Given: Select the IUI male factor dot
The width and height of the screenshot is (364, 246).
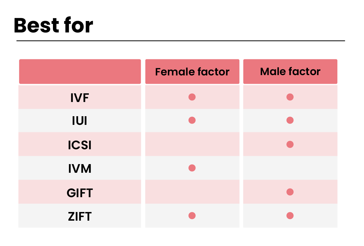Looking at the screenshot, I should [290, 120].
